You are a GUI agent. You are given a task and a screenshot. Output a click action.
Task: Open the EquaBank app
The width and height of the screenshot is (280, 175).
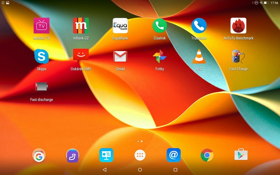120,26
